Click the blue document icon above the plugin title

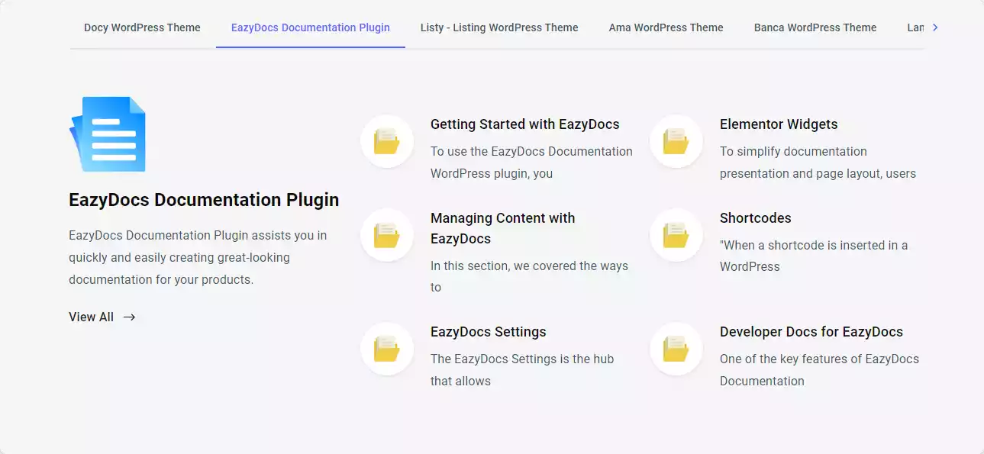108,135
